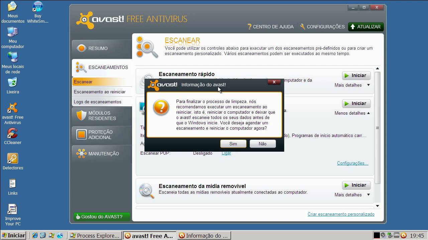Switch to avast! Free A... taskbar button
The height and width of the screenshot is (240, 428).
pyautogui.click(x=149, y=236)
